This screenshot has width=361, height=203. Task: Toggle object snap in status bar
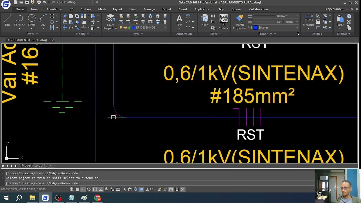point(95,189)
